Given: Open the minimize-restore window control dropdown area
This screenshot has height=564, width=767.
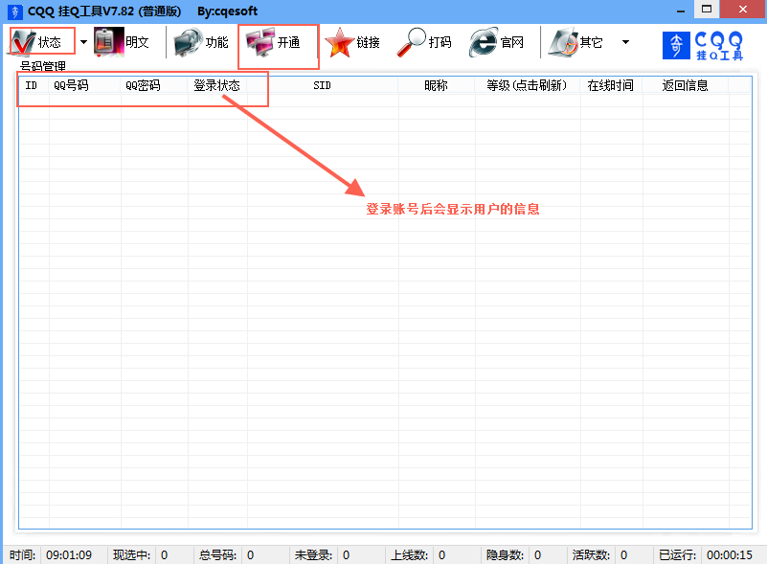Looking at the screenshot, I should click(705, 10).
